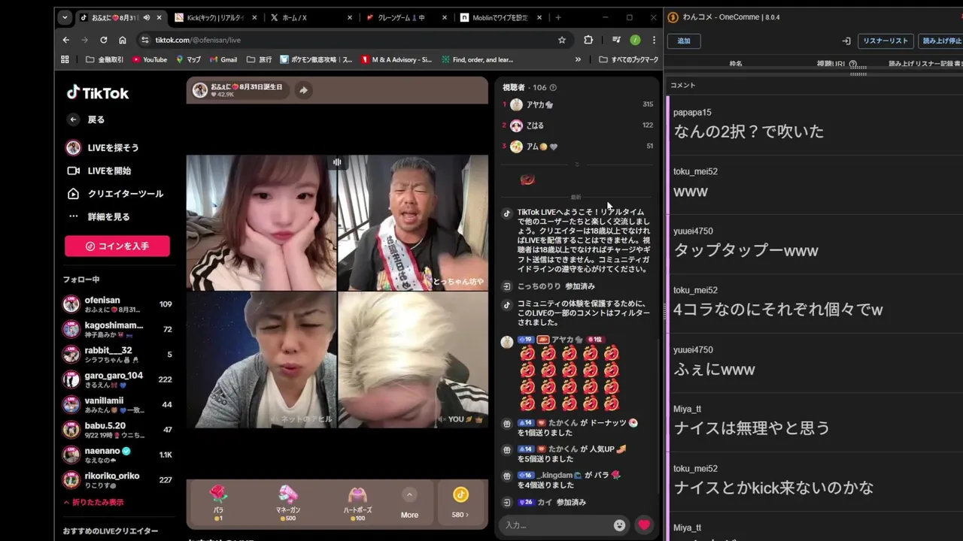Viewport: 963px width, 541px height.
Task: Click リスナーリスト button in OneComme
Action: 886,41
